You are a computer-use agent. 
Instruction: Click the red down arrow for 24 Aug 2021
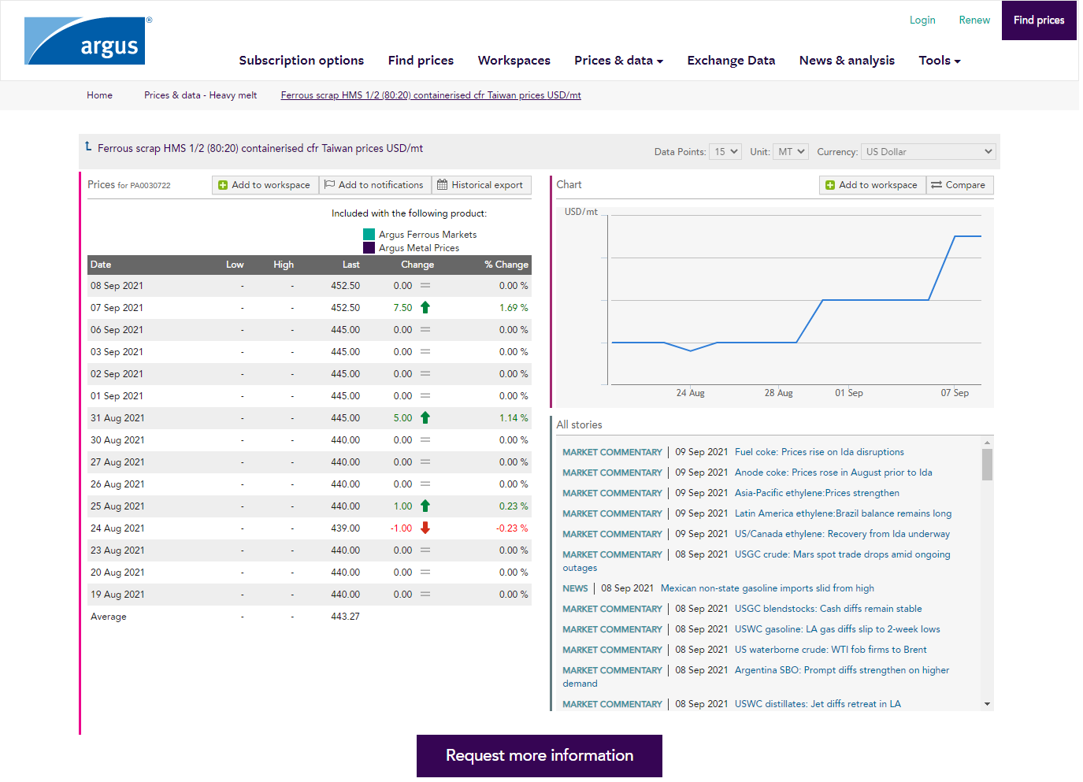click(425, 528)
